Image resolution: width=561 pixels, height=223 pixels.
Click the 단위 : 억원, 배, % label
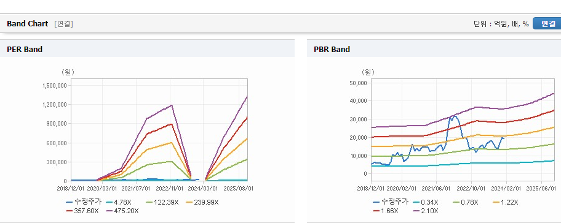click(501, 24)
